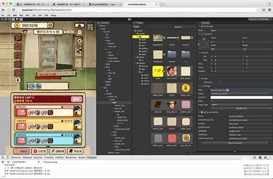Click the play button at the top of the scene toolbar

click(x=129, y=20)
